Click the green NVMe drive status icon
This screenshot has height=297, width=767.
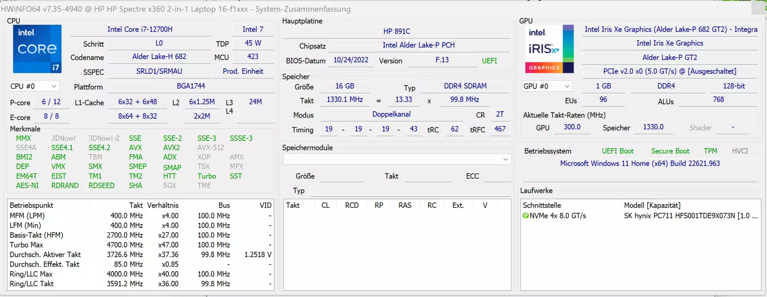tap(526, 216)
